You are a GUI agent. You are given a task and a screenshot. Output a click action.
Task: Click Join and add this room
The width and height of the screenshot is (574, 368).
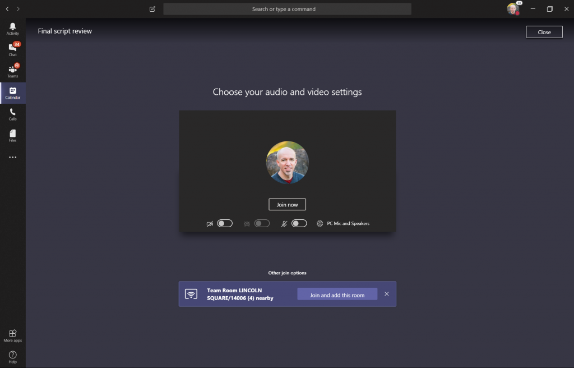tap(337, 295)
